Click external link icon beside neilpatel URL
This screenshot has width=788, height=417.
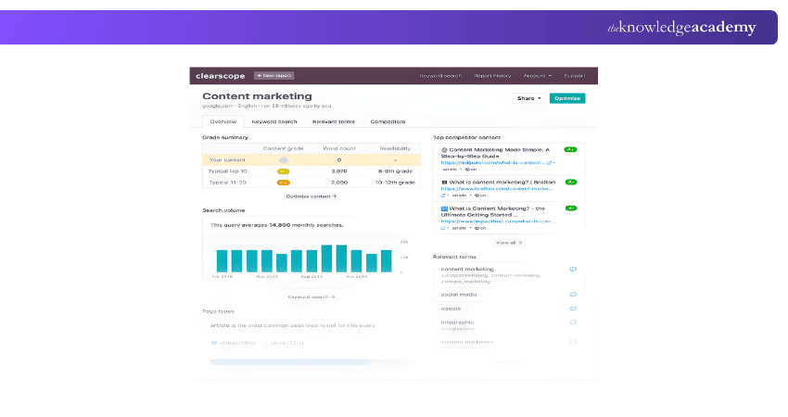pos(550,163)
